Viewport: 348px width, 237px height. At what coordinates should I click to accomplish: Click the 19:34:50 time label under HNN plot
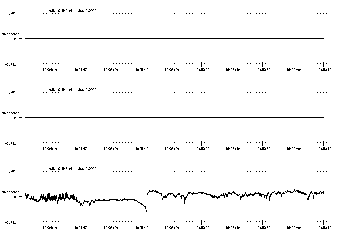coord(80,149)
